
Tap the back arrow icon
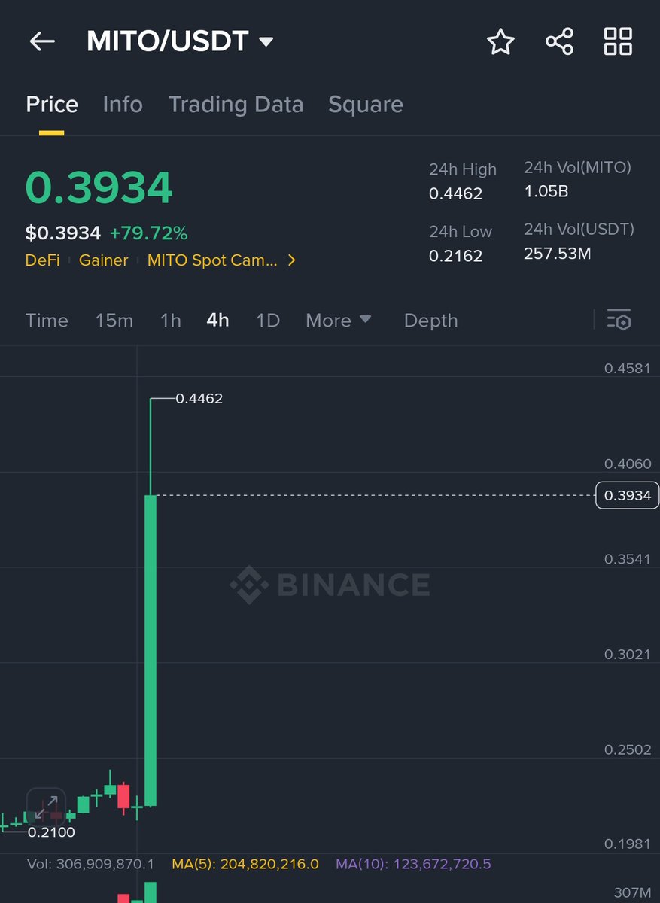pos(42,41)
